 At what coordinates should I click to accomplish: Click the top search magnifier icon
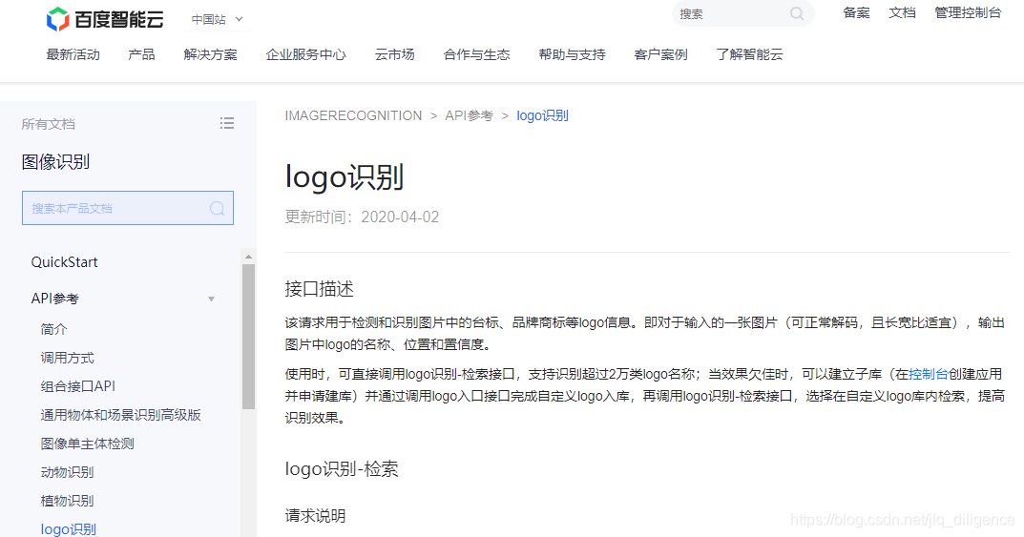(x=797, y=13)
